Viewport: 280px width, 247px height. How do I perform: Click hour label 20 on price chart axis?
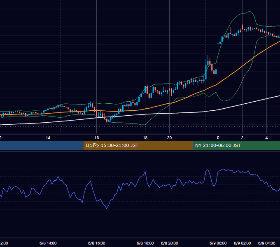(x=170, y=138)
